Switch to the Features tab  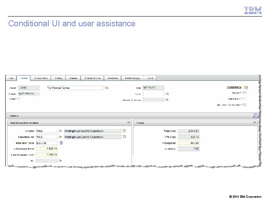(x=113, y=78)
